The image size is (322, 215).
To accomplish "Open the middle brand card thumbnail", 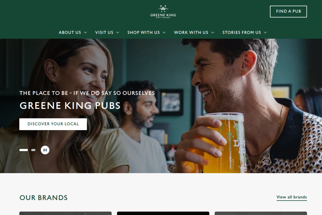I will pos(163,213).
